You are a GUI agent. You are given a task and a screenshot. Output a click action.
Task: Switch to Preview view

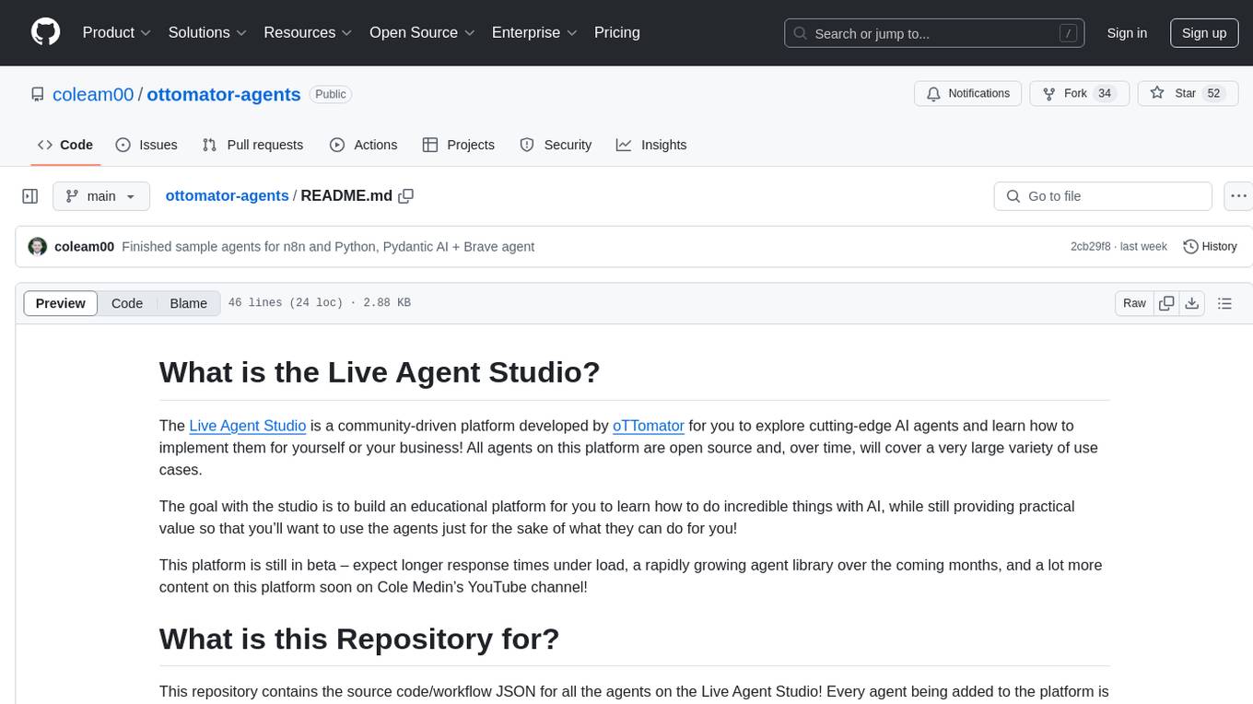tap(61, 303)
